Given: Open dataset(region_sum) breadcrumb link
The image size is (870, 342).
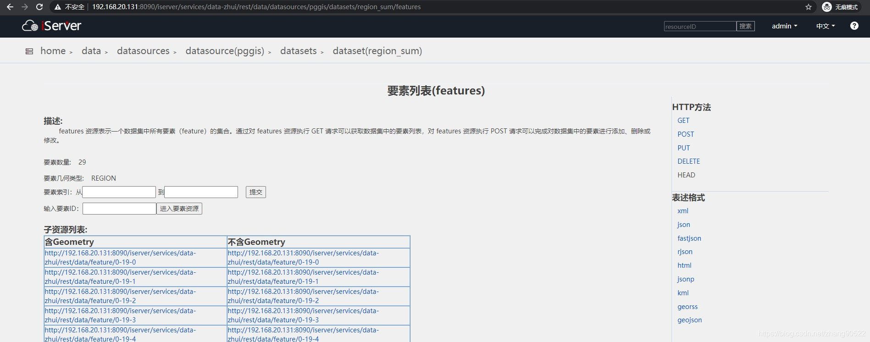Looking at the screenshot, I should pos(377,51).
